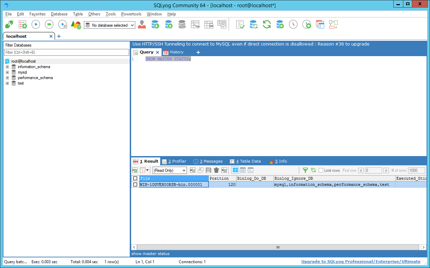Click the execute all queries icon
Viewport: 430px width, 268px height.
pos(49,25)
